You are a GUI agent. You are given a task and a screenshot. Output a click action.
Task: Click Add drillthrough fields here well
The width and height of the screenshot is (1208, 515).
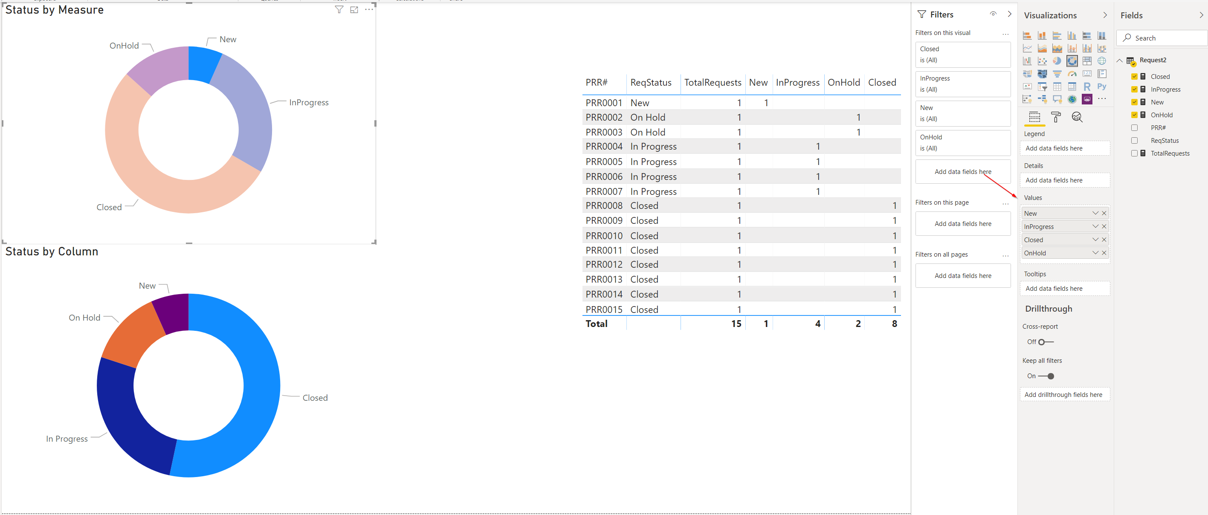(x=1064, y=394)
